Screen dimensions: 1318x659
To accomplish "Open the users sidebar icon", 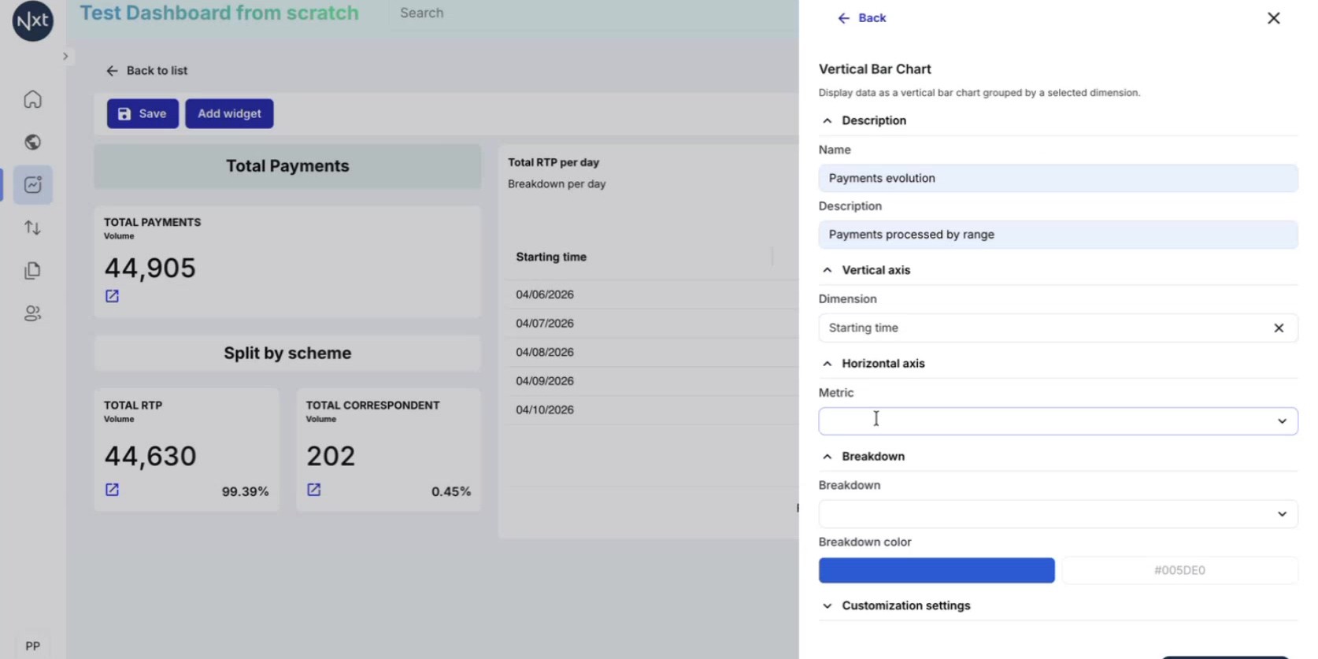I will (32, 313).
